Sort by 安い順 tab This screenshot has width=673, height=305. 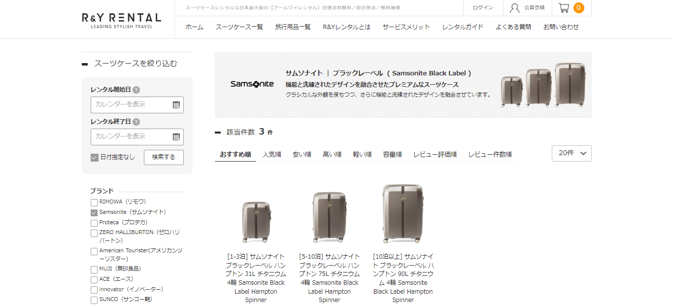coord(302,154)
